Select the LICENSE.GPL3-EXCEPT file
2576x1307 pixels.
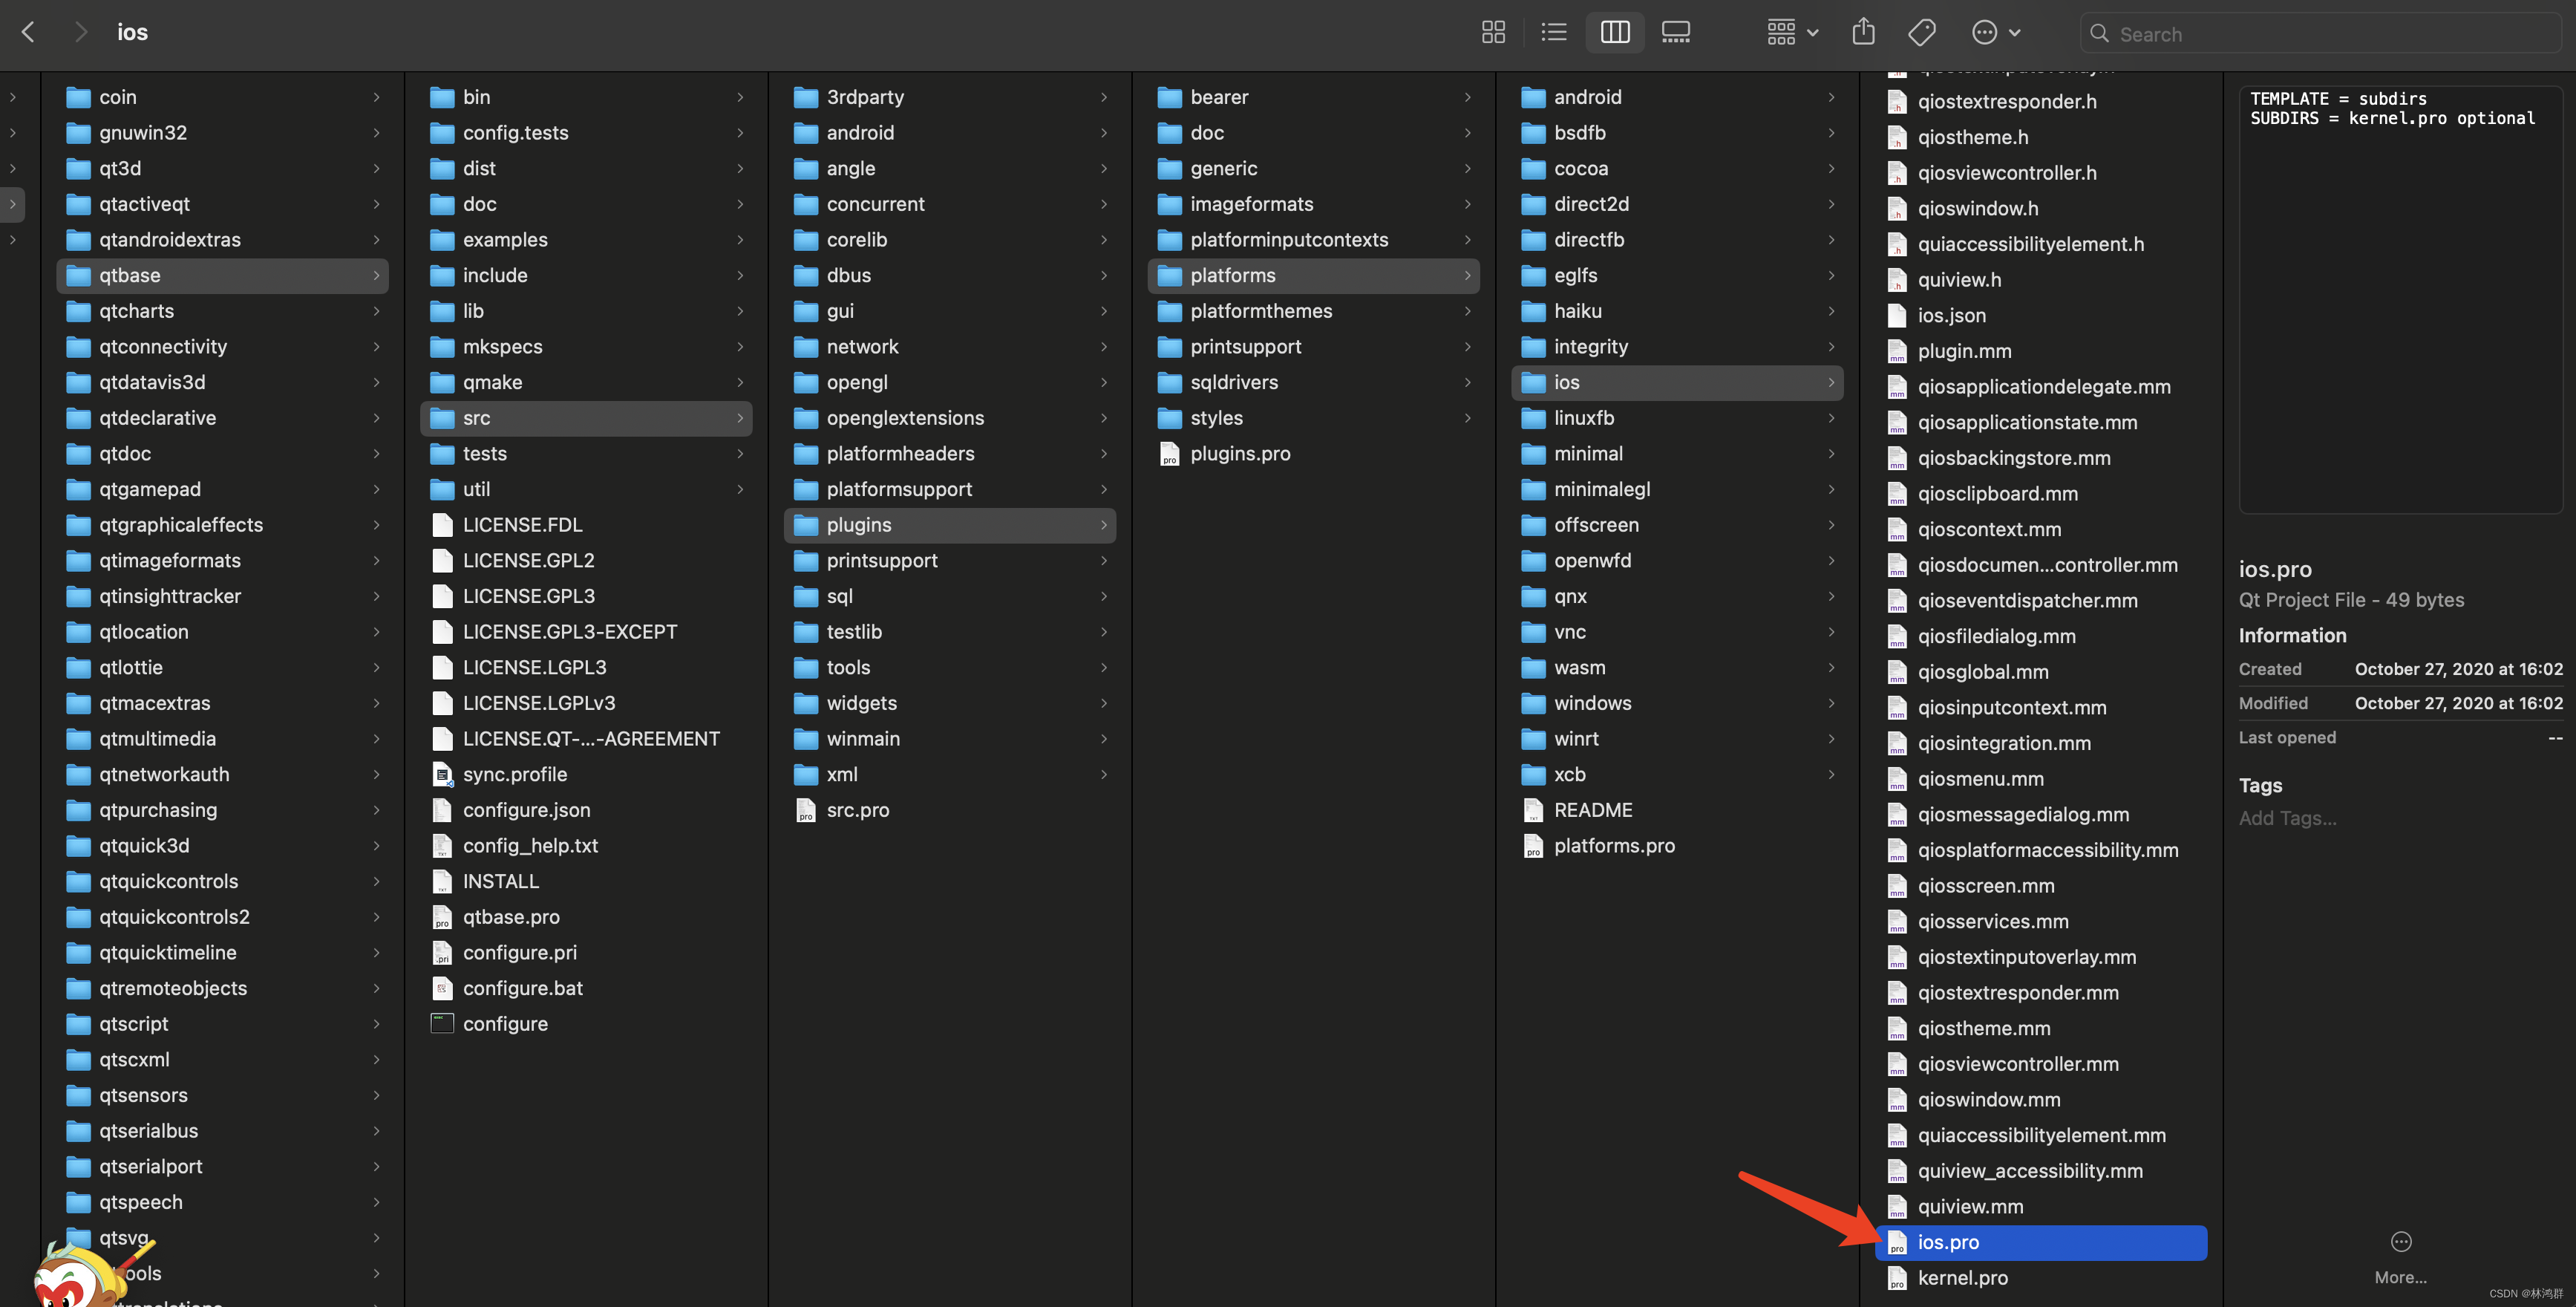(x=586, y=632)
